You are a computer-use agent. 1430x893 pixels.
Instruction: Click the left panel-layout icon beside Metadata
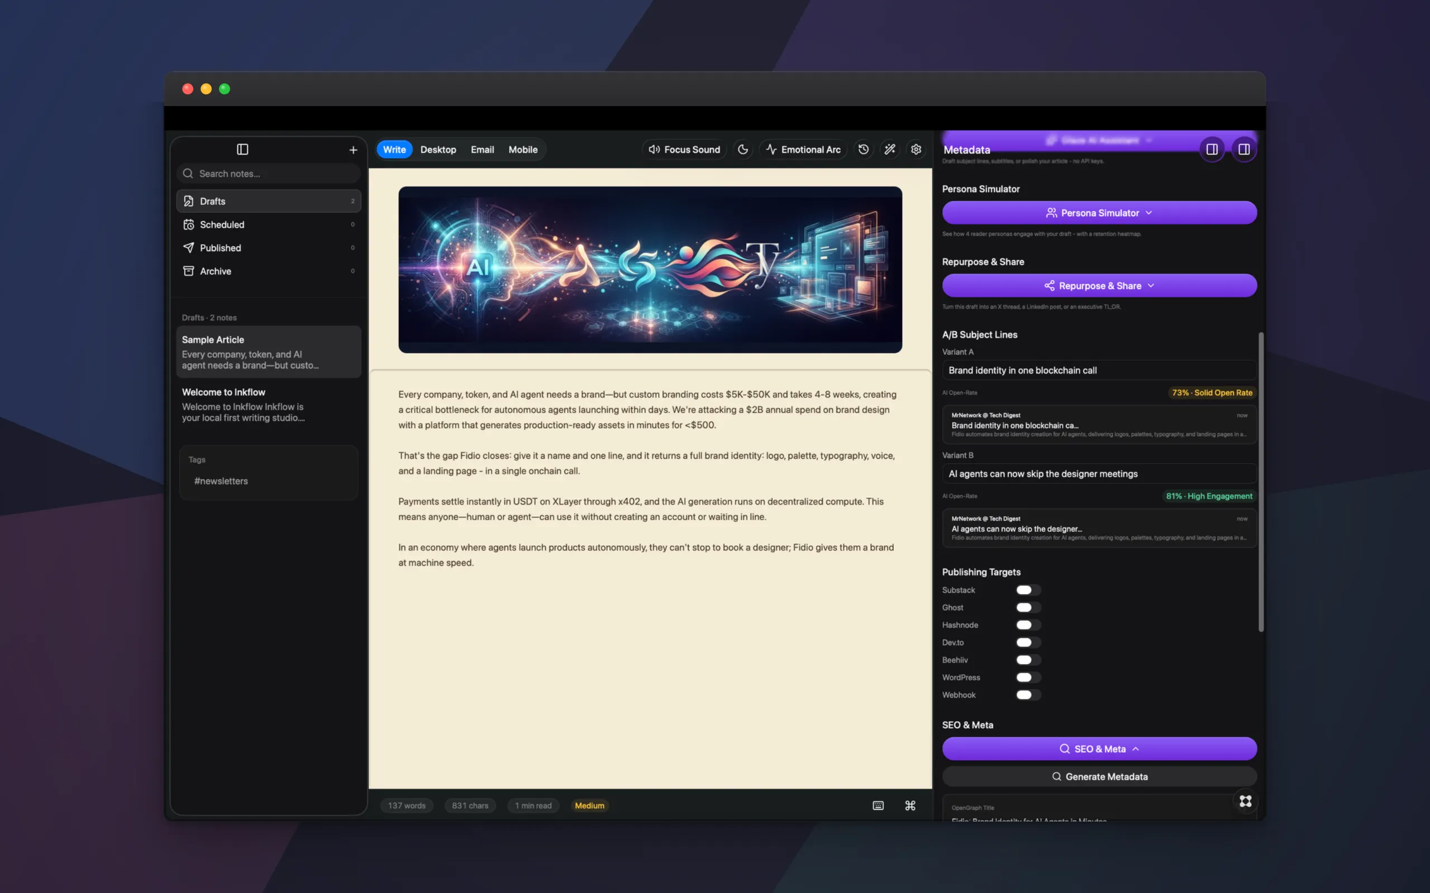tap(1212, 150)
